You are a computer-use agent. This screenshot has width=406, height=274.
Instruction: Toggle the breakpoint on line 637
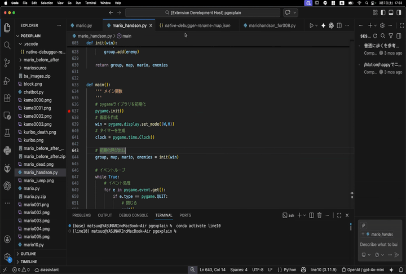tap(69, 111)
